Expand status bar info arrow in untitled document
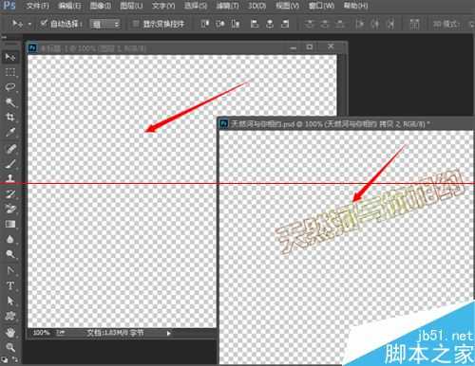Screen dimensions: 475x366 point(169,333)
